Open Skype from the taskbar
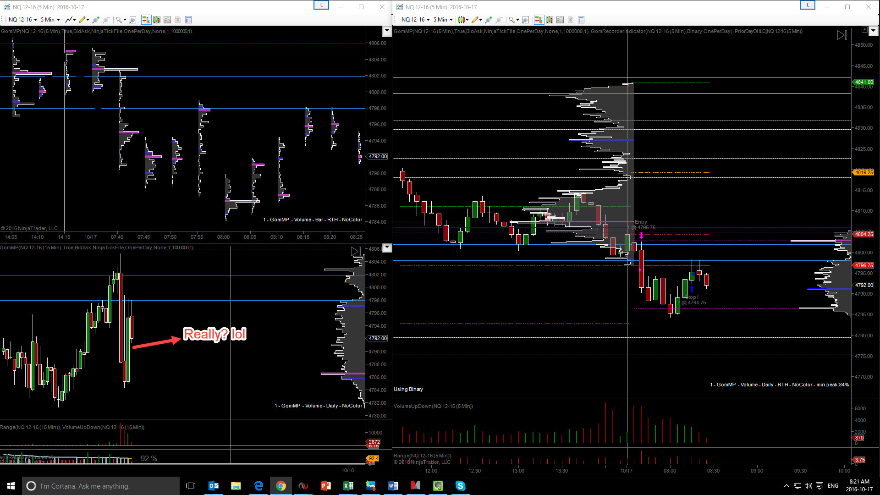This screenshot has width=880, height=495. point(461,486)
